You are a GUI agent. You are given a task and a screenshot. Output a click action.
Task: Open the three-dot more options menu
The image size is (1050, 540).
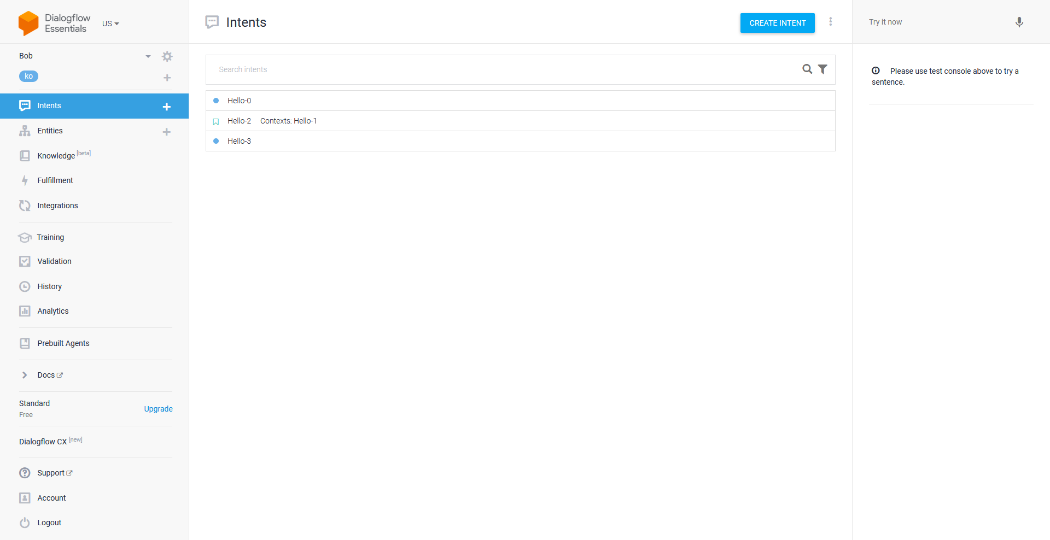point(830,22)
